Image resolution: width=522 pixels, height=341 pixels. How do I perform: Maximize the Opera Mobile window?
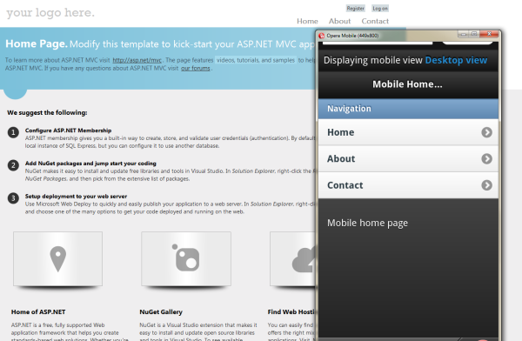point(474,34)
